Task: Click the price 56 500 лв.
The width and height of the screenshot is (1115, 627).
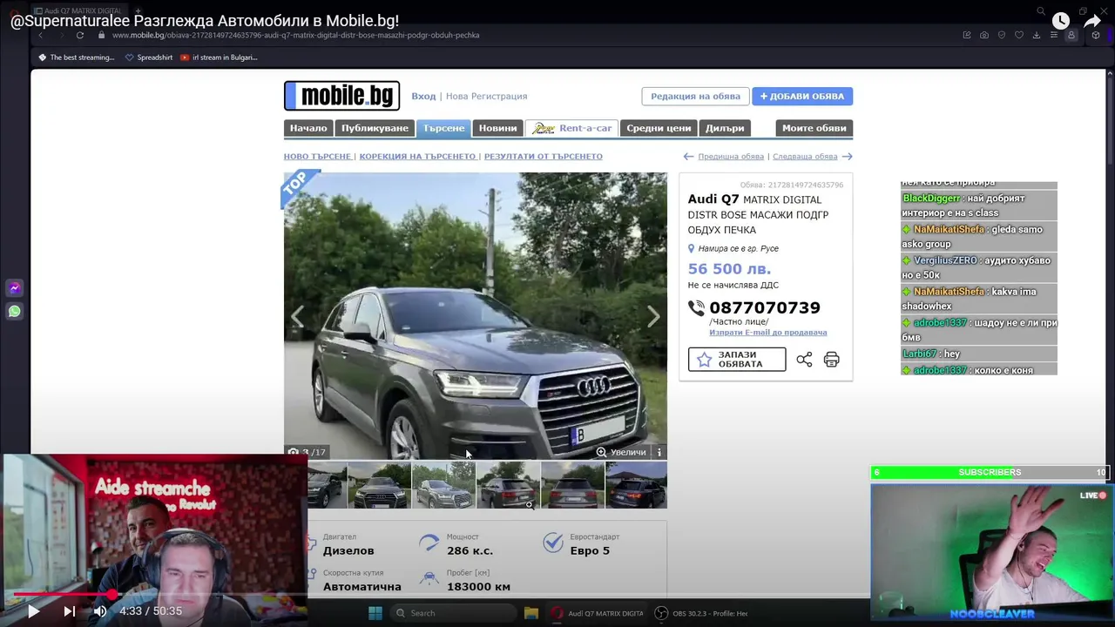Action: click(x=729, y=269)
